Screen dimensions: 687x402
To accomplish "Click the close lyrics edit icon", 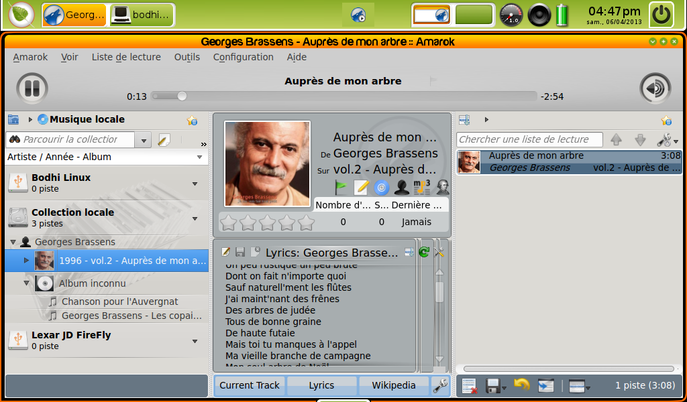I will pos(255,252).
